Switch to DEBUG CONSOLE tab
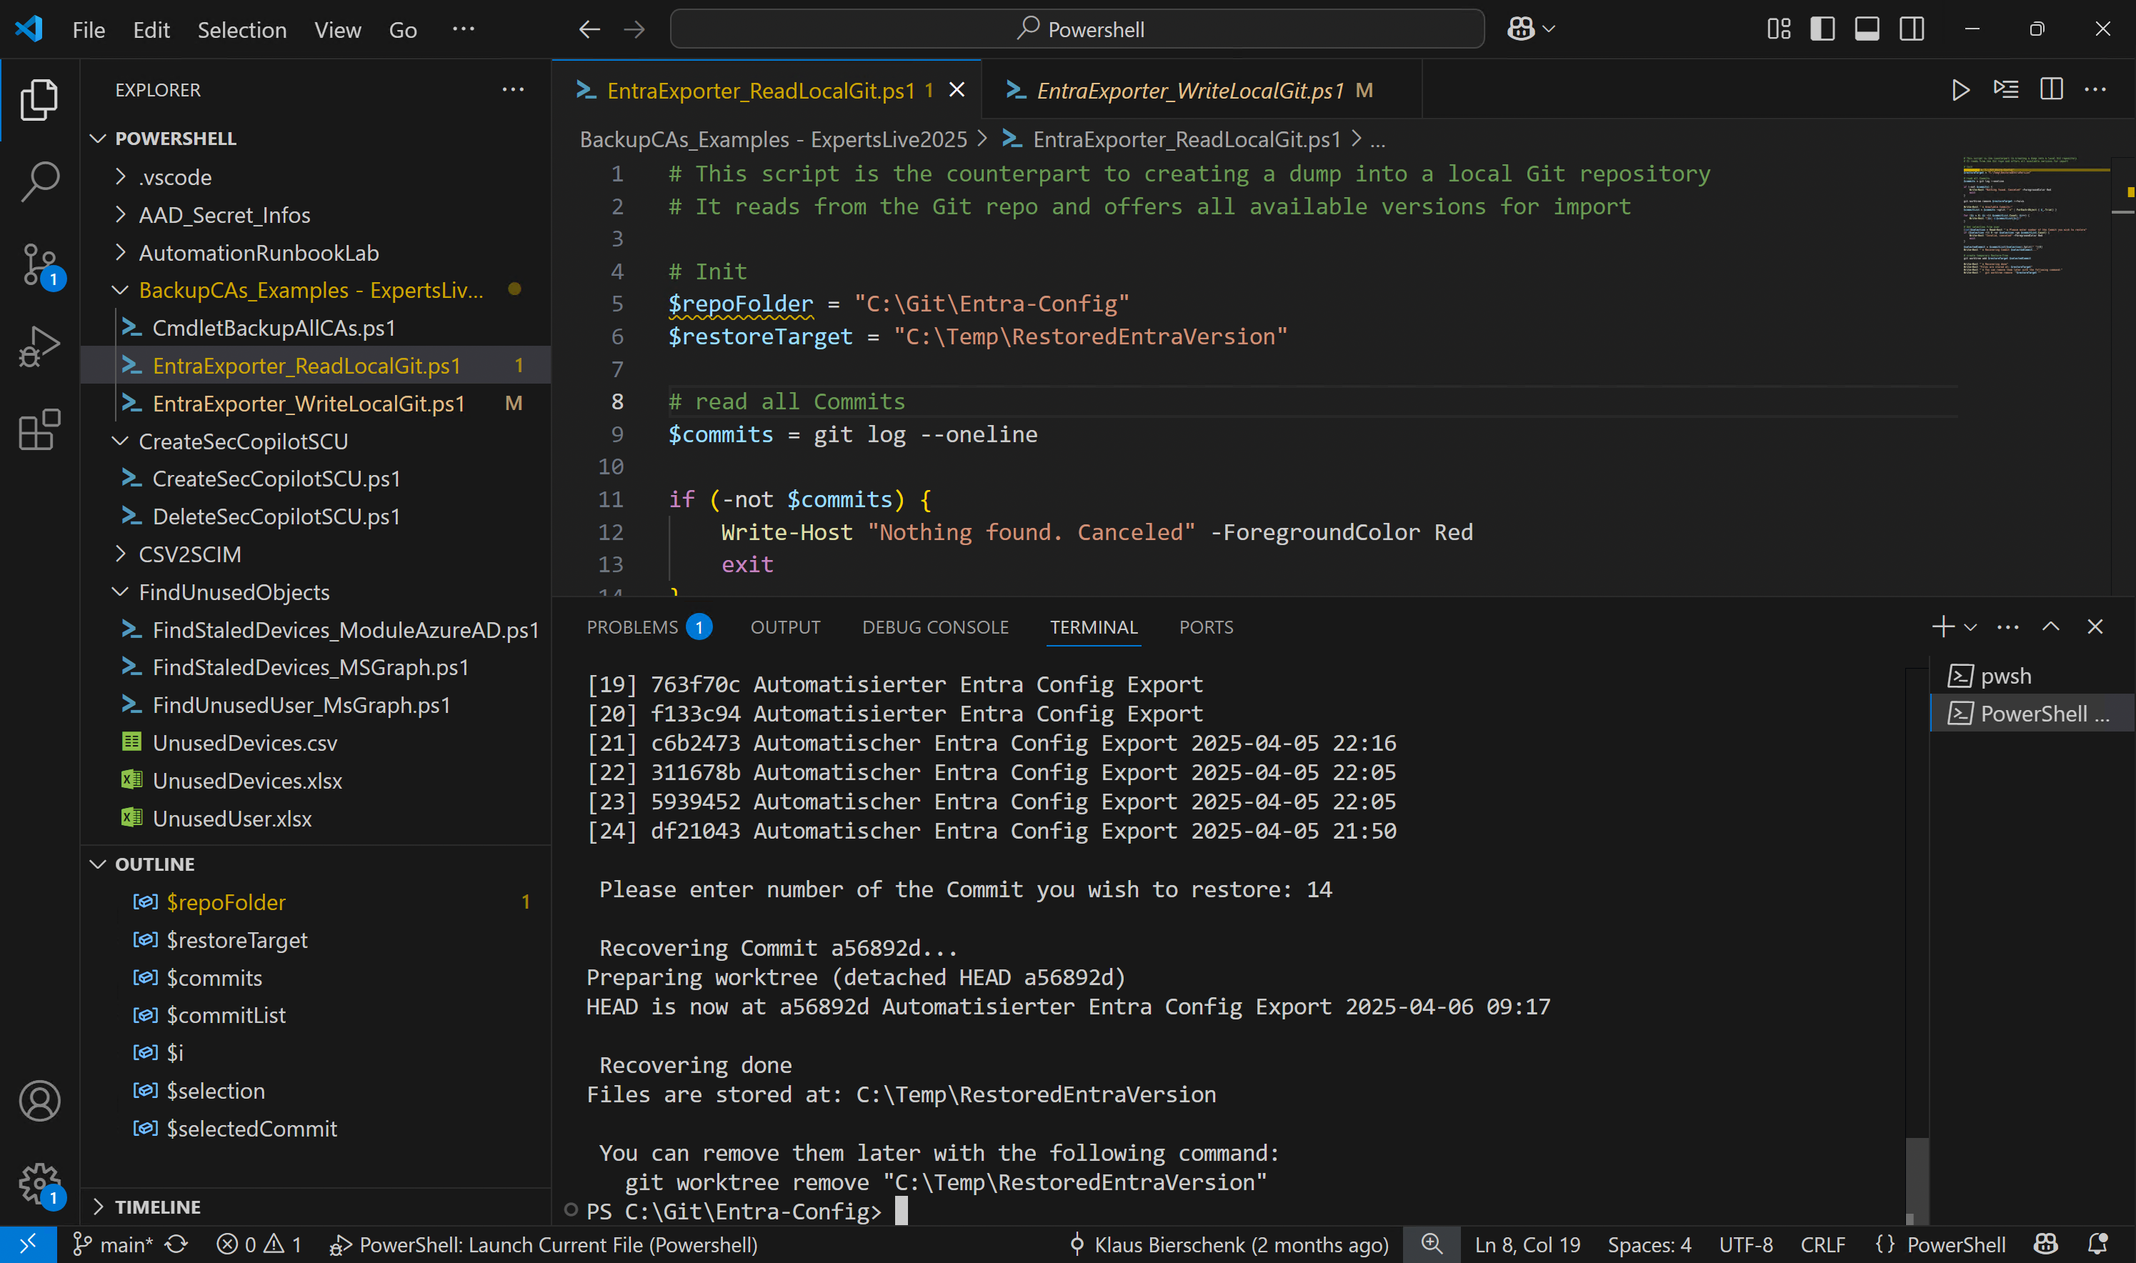This screenshot has width=2136, height=1263. [935, 627]
